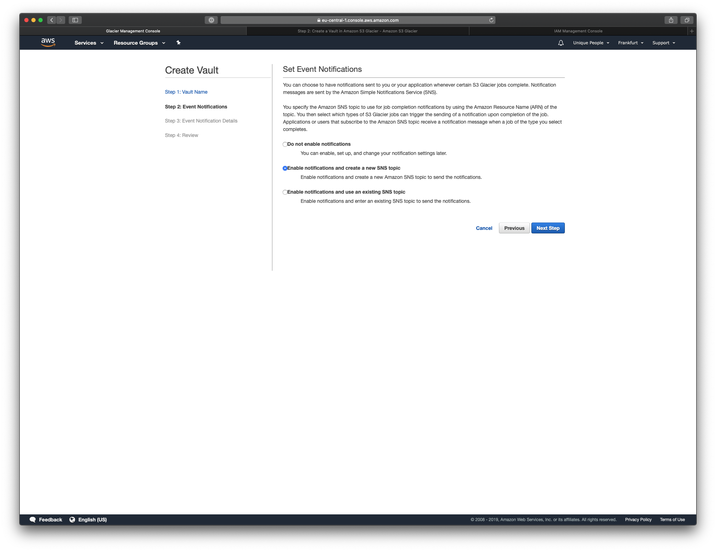This screenshot has width=716, height=551.
Task: Select use an existing SNS topic radio
Action: pyautogui.click(x=285, y=192)
